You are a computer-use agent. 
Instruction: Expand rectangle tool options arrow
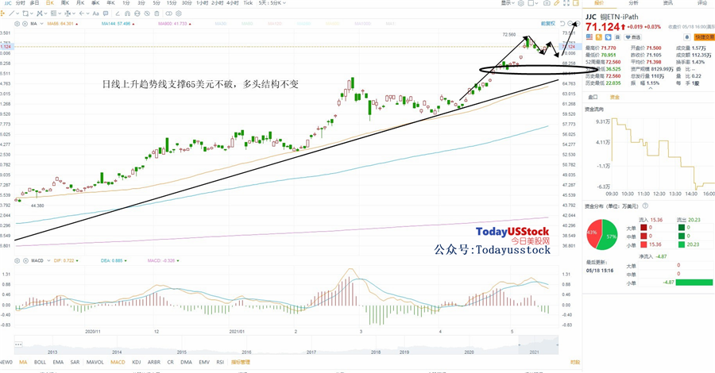[32, 13]
